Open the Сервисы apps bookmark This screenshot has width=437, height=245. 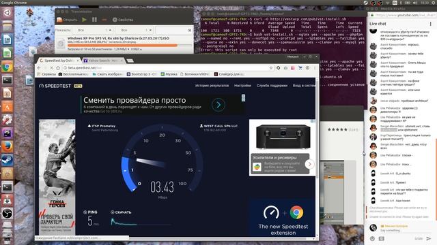(x=46, y=74)
